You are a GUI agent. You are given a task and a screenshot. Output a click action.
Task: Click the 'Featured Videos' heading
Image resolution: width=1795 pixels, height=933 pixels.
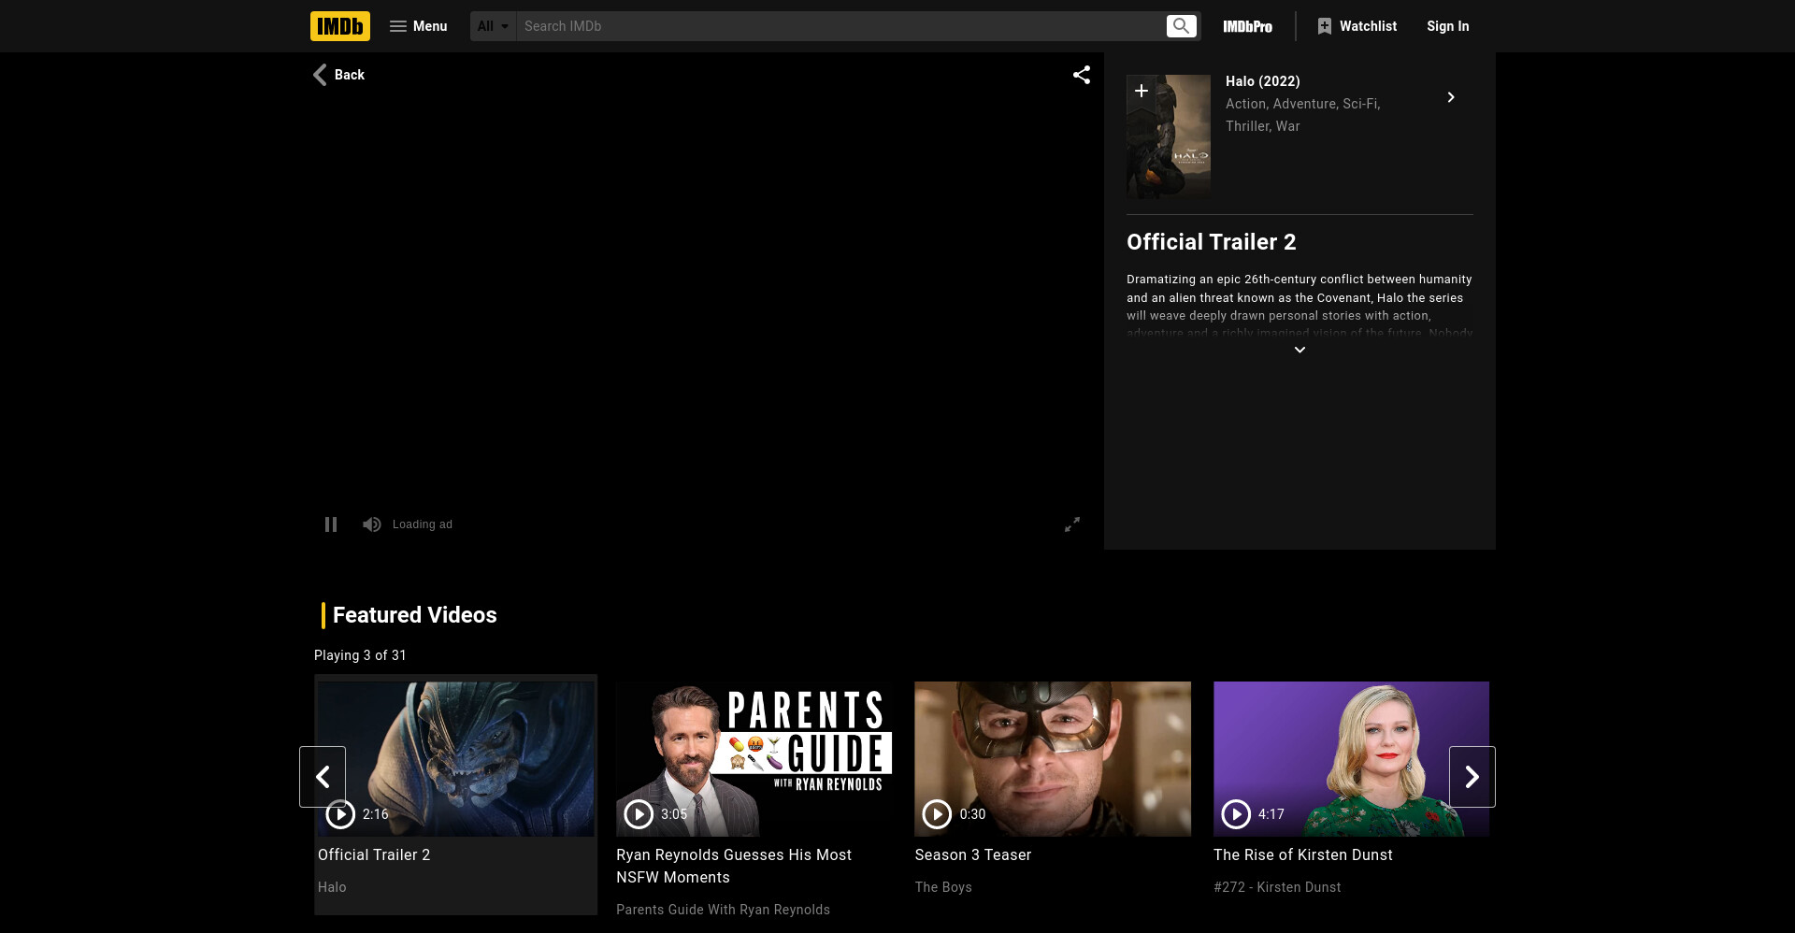click(x=415, y=615)
